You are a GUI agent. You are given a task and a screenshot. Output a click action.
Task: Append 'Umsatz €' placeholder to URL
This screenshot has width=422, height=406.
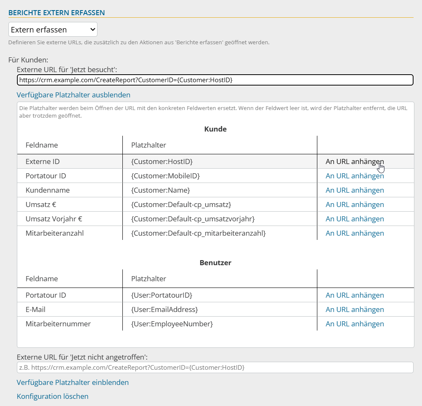point(354,204)
